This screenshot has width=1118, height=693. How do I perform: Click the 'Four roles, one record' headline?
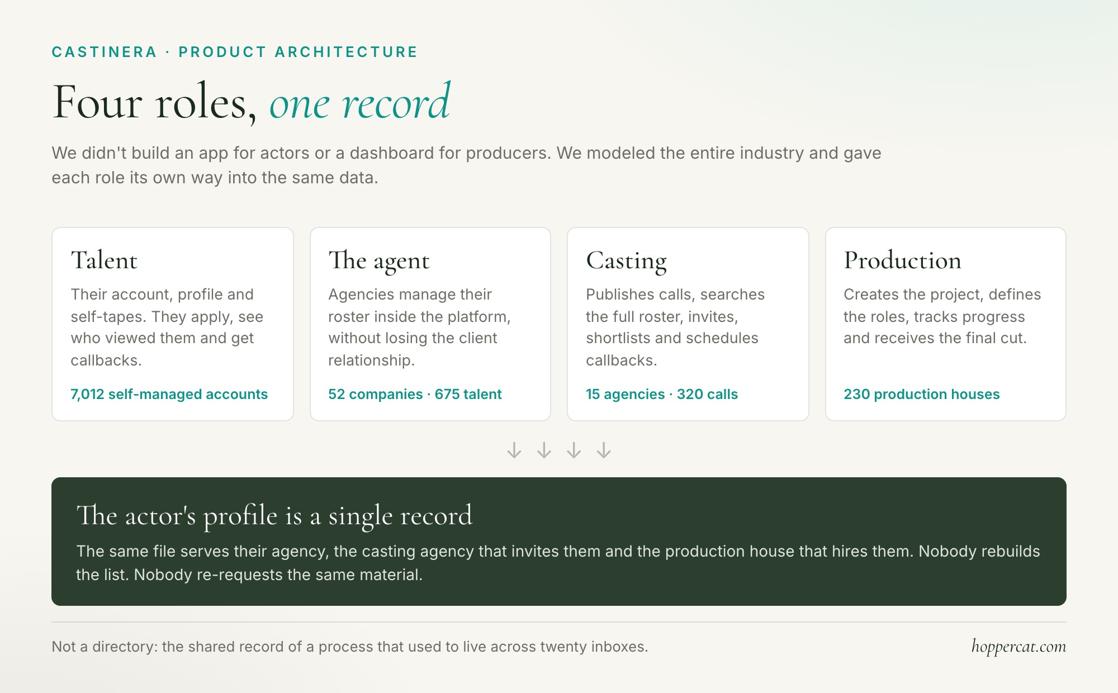pos(251,102)
